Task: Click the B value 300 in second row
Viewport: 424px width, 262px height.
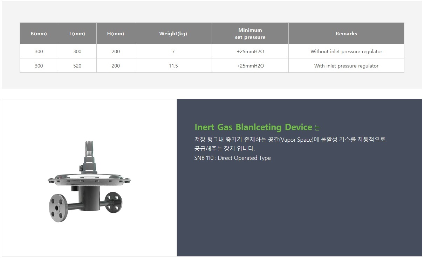Action: [x=39, y=66]
